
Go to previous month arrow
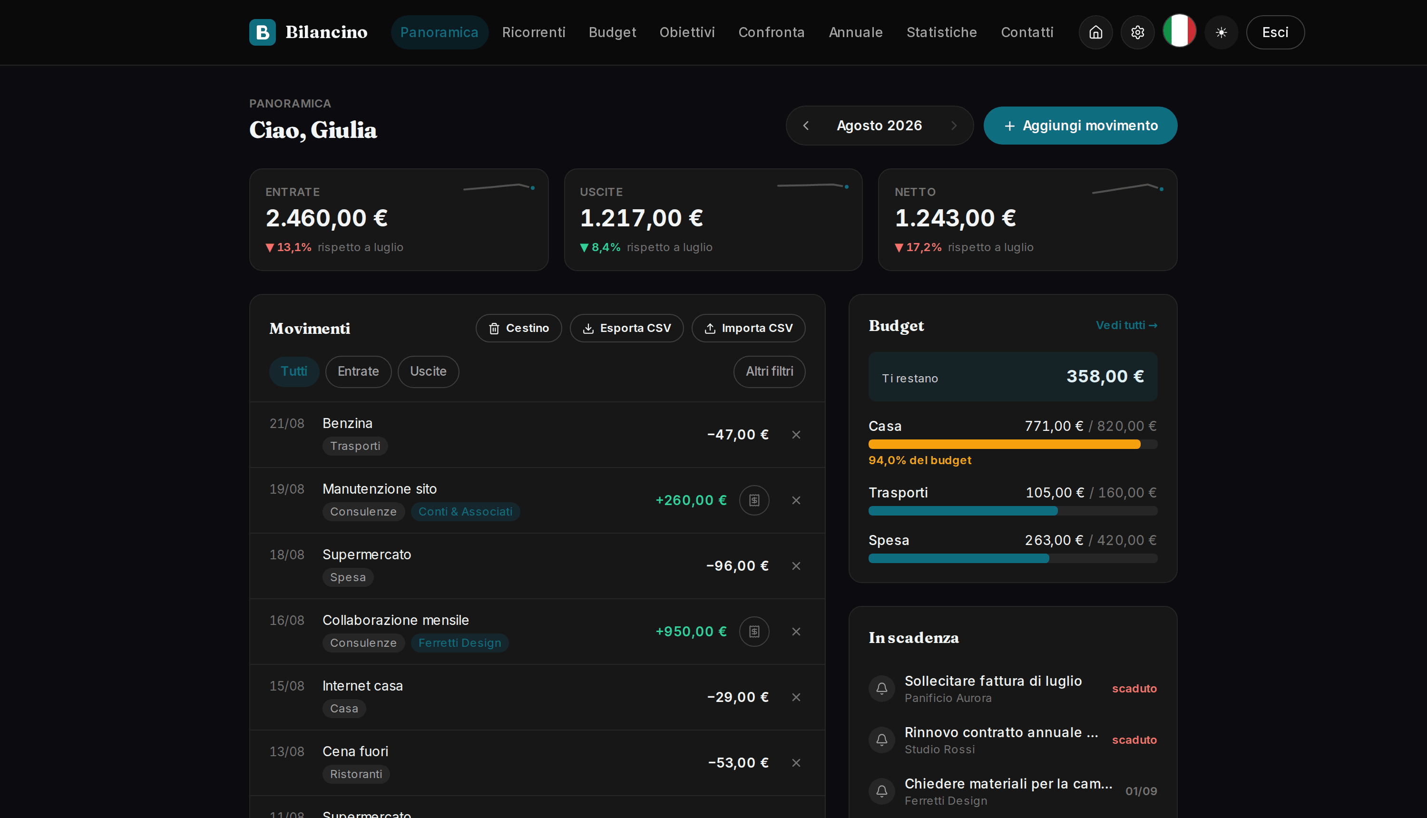pos(806,125)
